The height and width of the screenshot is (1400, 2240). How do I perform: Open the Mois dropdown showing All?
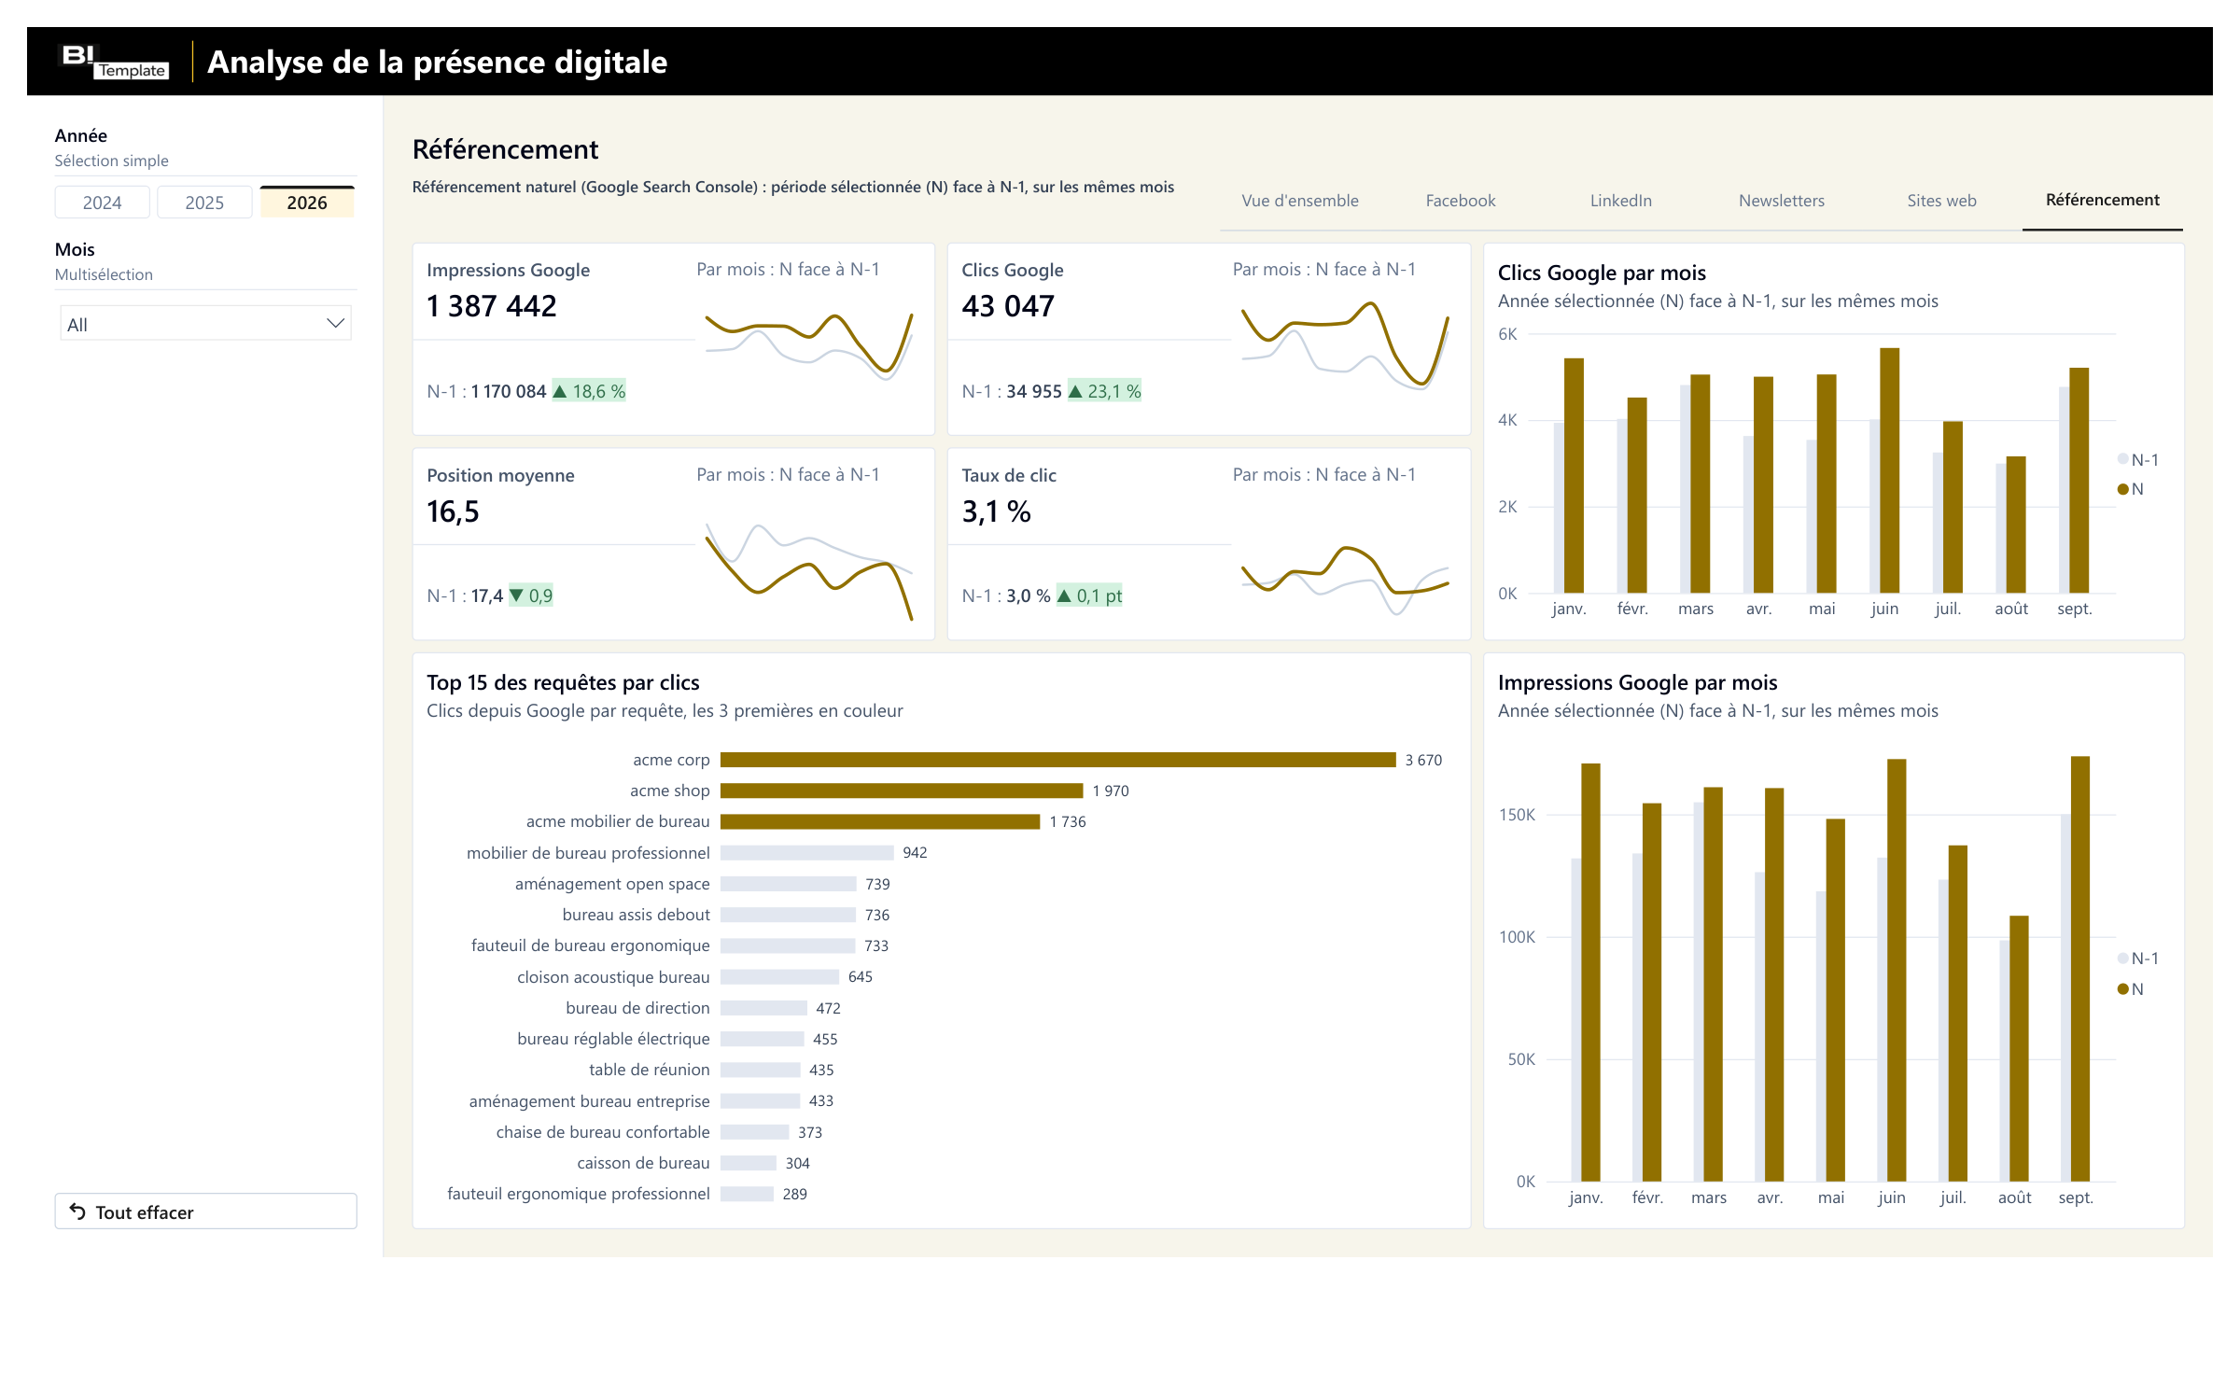click(x=205, y=324)
